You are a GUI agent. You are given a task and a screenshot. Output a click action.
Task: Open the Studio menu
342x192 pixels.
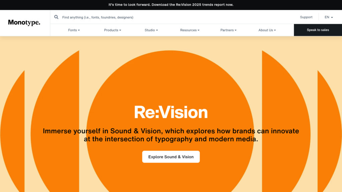[151, 30]
